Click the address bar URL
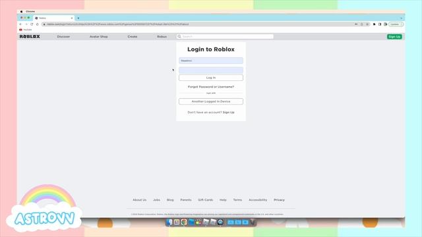 [x=117, y=24]
